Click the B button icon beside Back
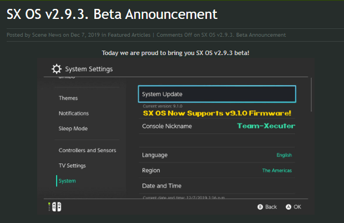Screen dimensions: 344x223 [260, 207]
